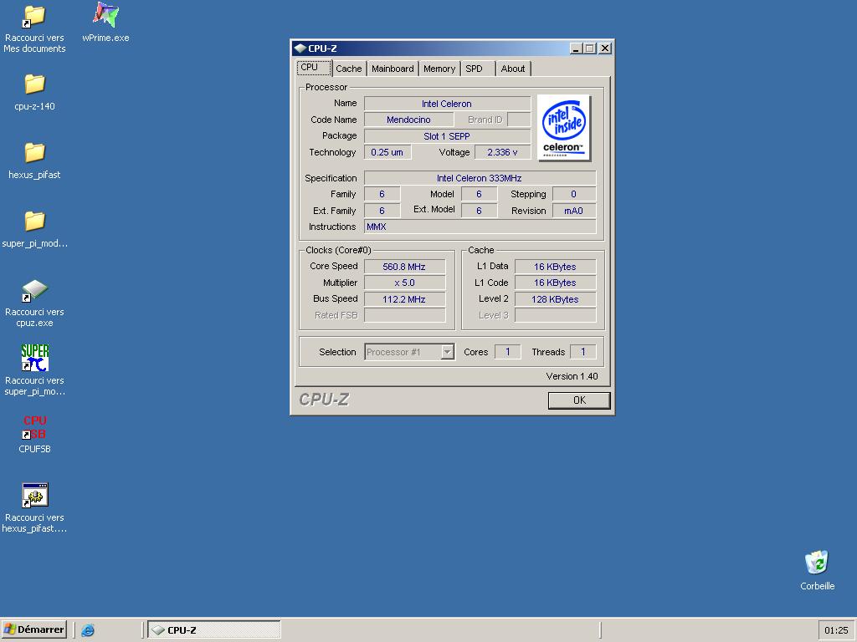
Task: Click the OK button in CPU-Z
Action: [579, 400]
